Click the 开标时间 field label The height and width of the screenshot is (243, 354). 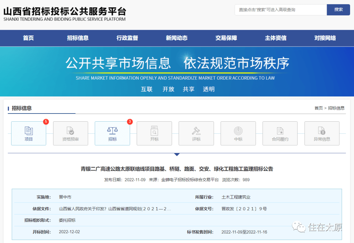click(x=42, y=232)
